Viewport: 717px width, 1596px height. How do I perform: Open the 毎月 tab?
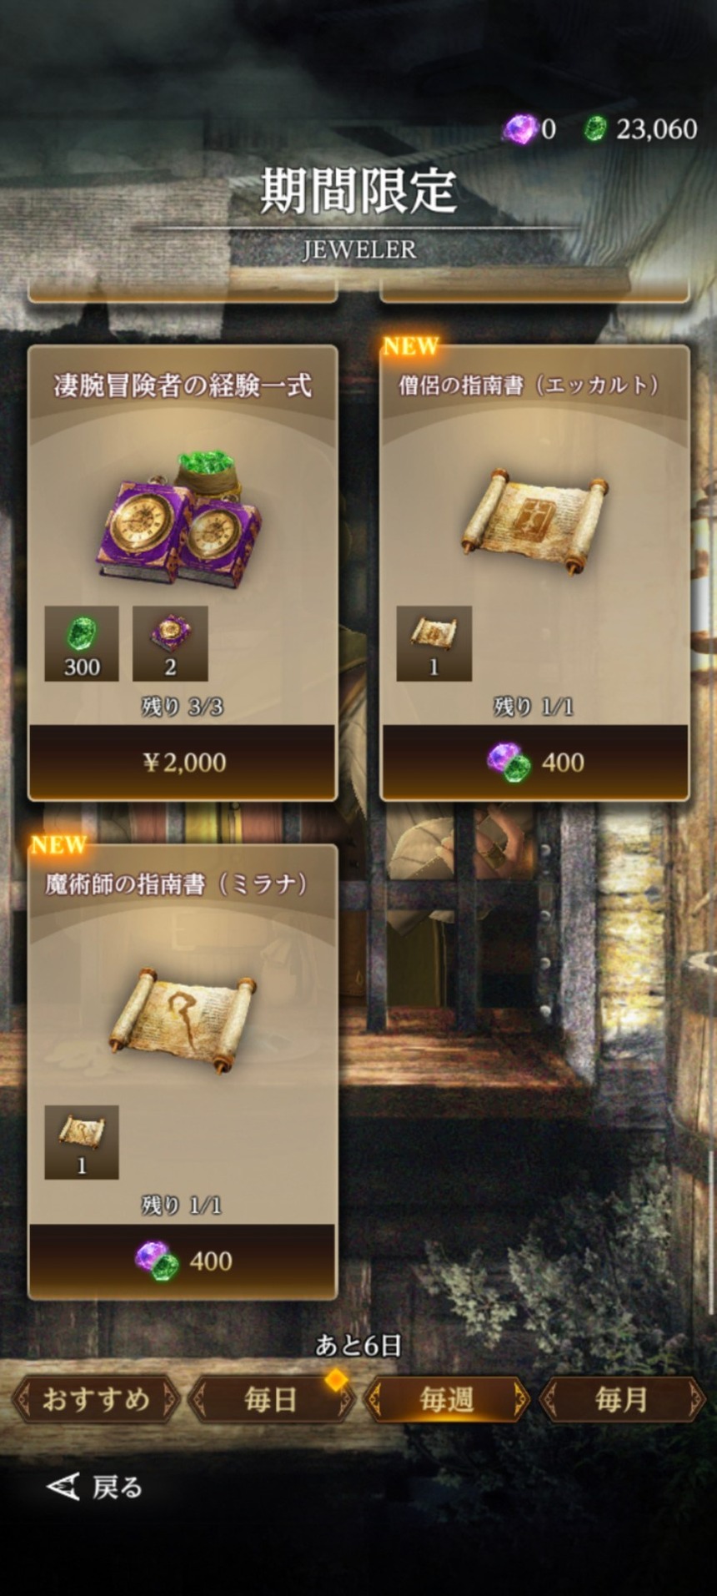pyautogui.click(x=622, y=1399)
